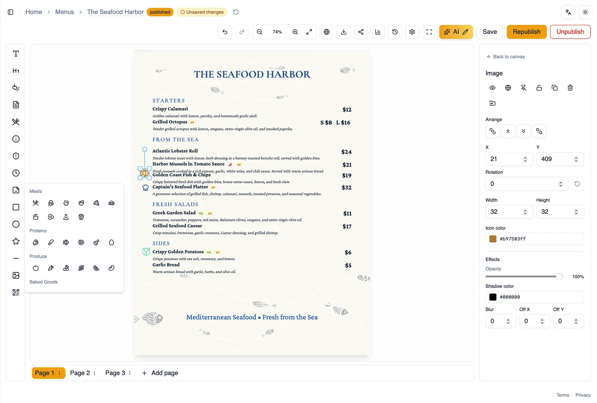Select the H1 heading tool
This screenshot has width=597, height=403.
tap(16, 71)
